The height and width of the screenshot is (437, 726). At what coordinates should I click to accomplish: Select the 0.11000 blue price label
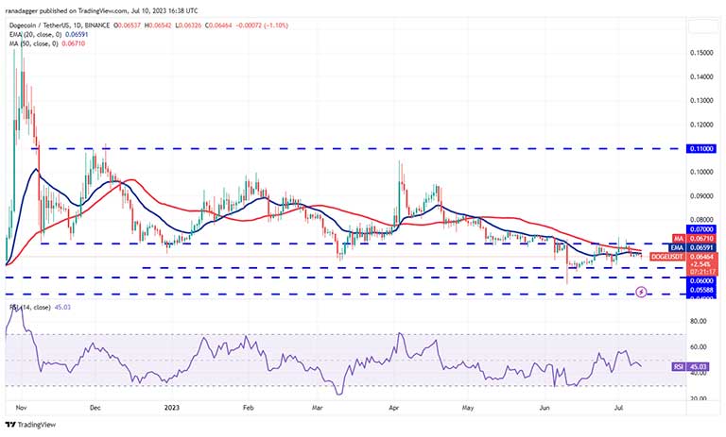pyautogui.click(x=702, y=148)
